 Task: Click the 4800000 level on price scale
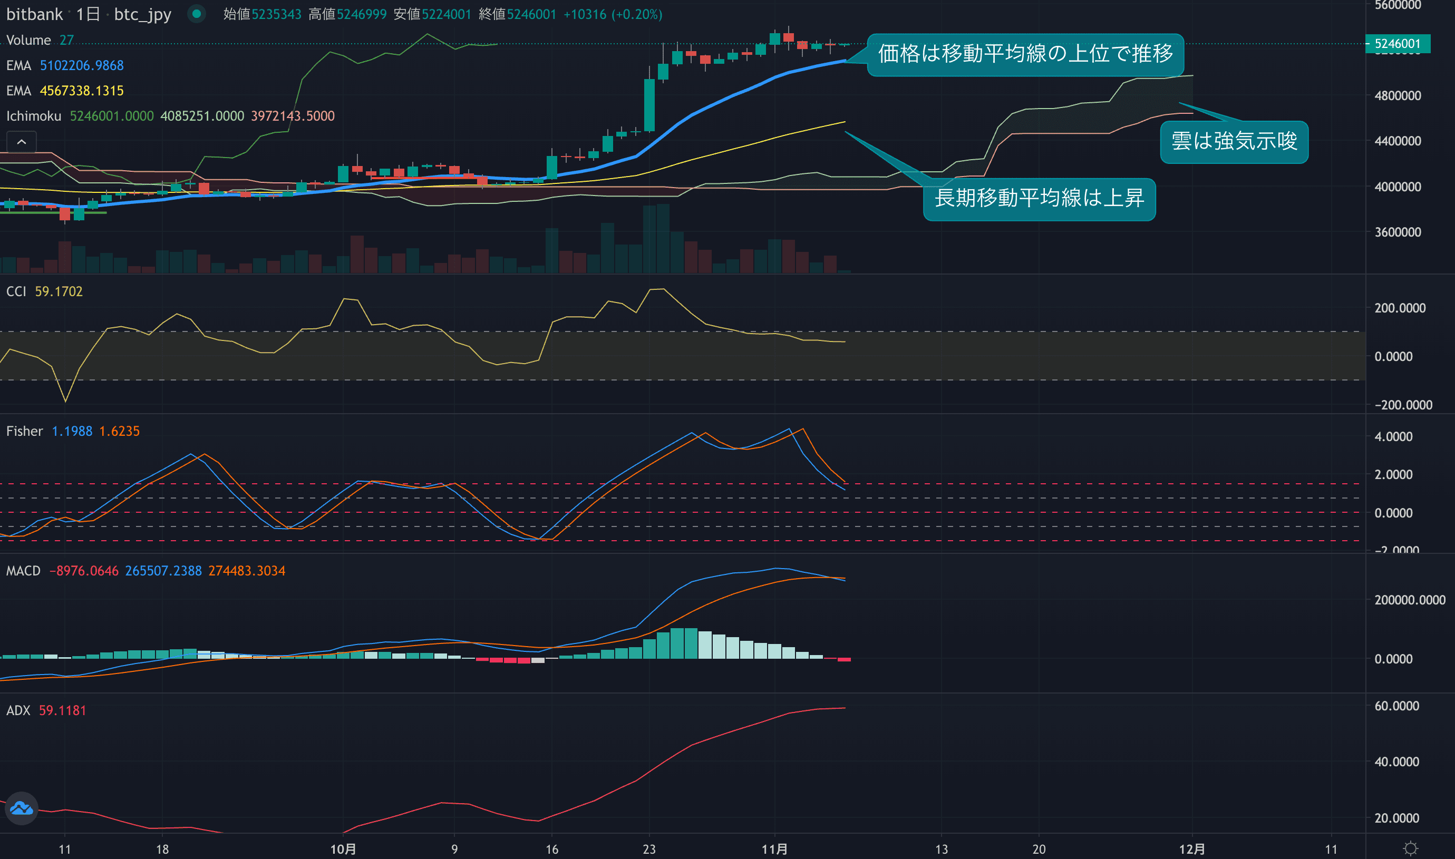(x=1397, y=95)
